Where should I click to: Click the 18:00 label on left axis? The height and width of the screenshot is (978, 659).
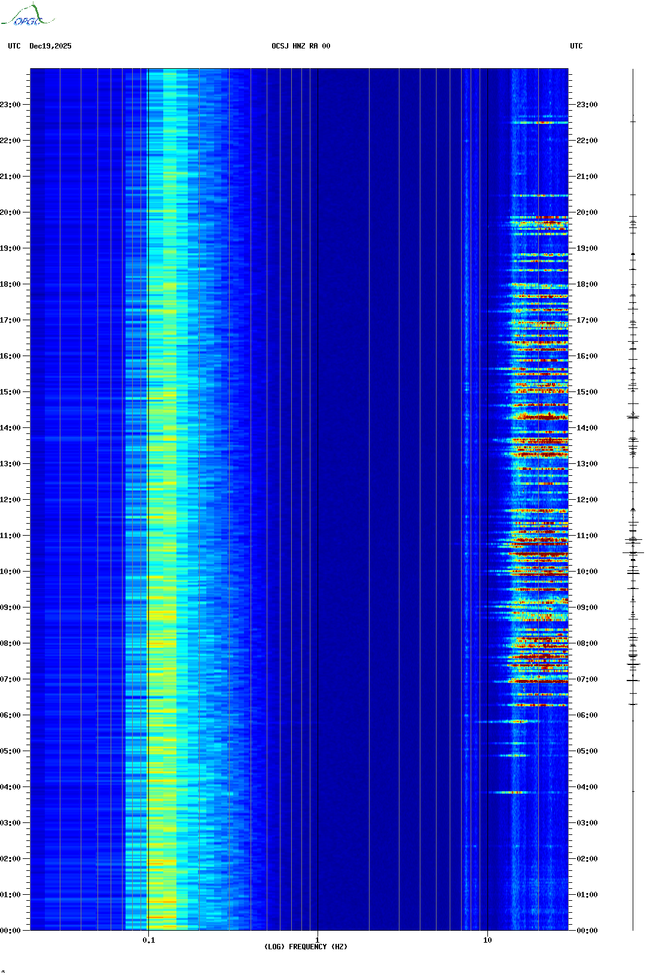(10, 284)
